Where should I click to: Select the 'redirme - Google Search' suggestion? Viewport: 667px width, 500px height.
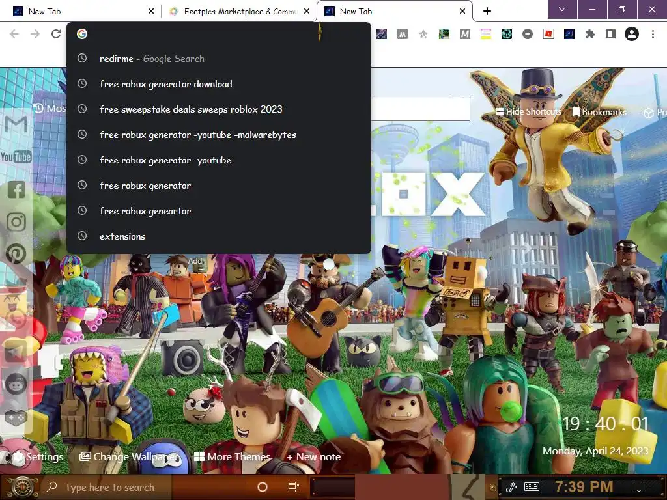coord(219,59)
